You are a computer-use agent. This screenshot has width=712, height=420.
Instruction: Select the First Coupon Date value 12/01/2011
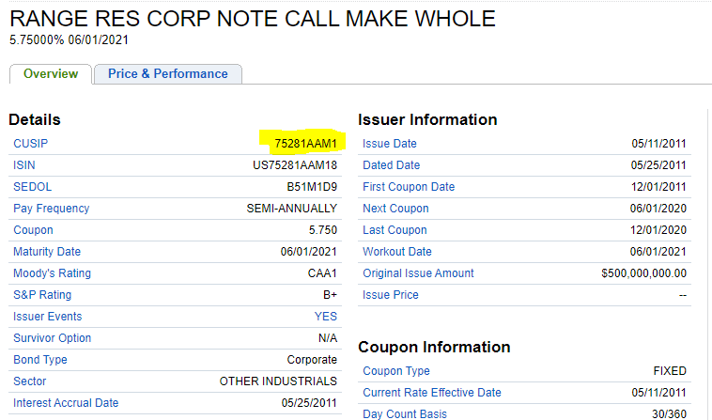[658, 187]
